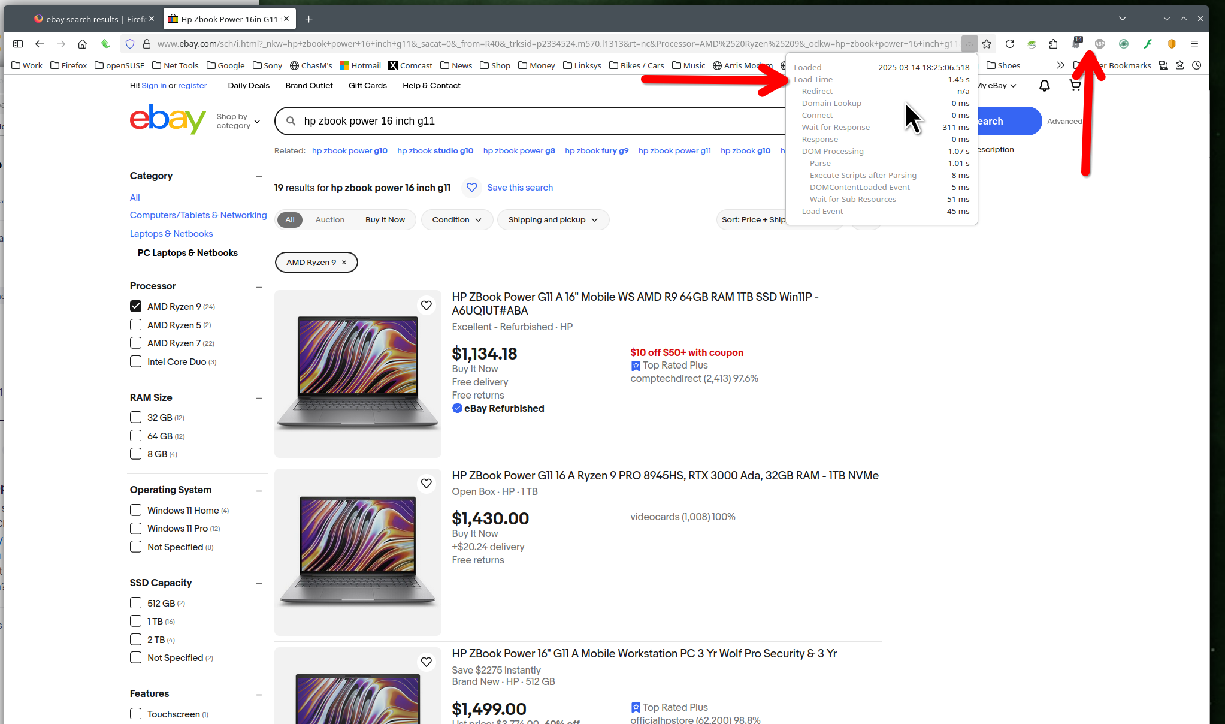Open the Hotmail bookmark

point(360,65)
